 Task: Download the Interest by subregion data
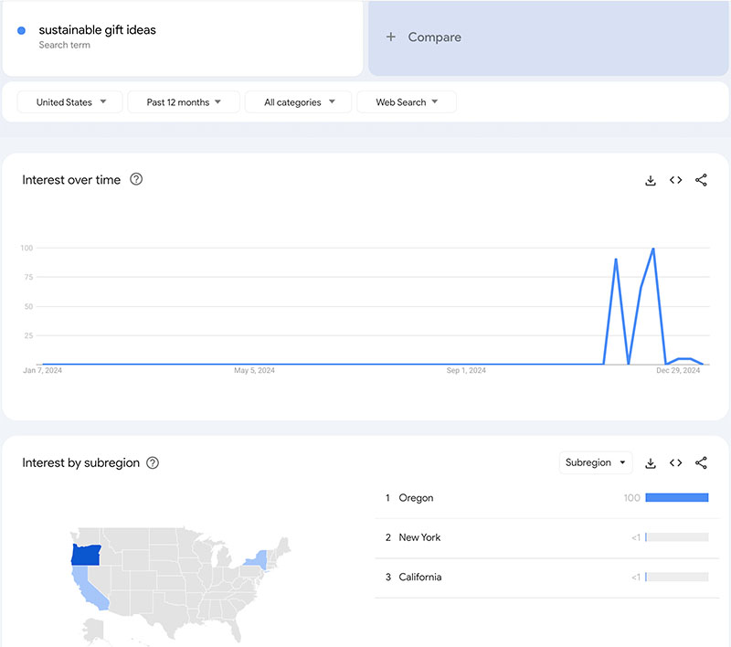pos(650,462)
